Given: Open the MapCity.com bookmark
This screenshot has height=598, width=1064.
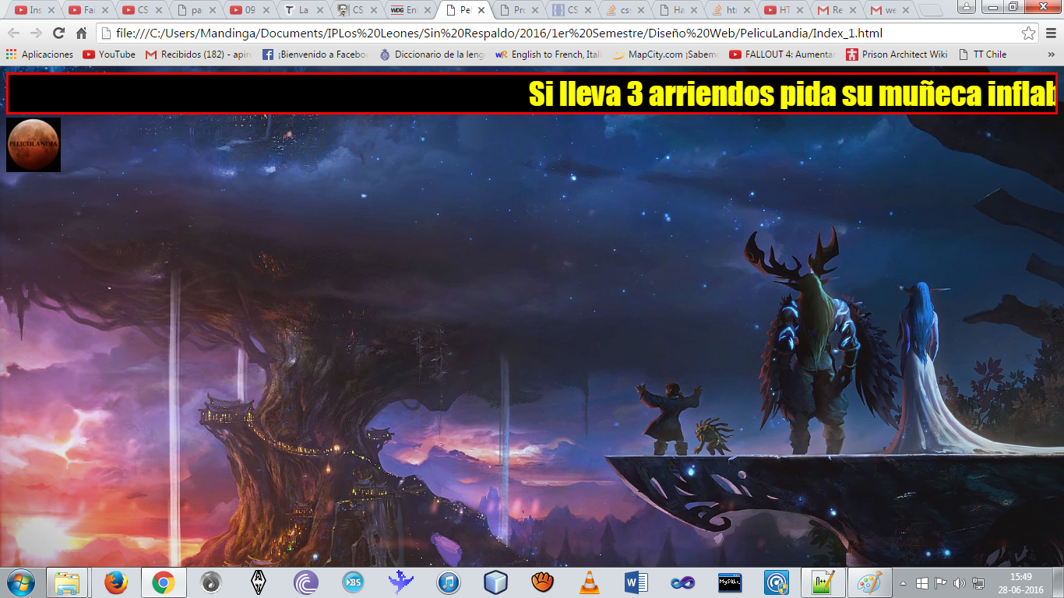Looking at the screenshot, I should point(666,55).
